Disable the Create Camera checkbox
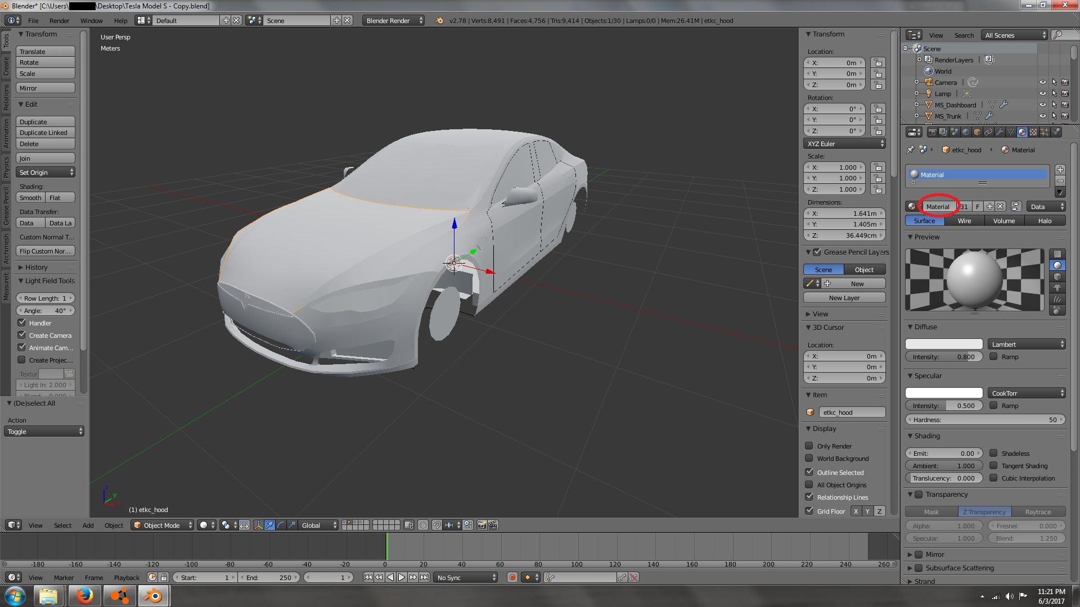The width and height of the screenshot is (1080, 607). pyautogui.click(x=22, y=335)
